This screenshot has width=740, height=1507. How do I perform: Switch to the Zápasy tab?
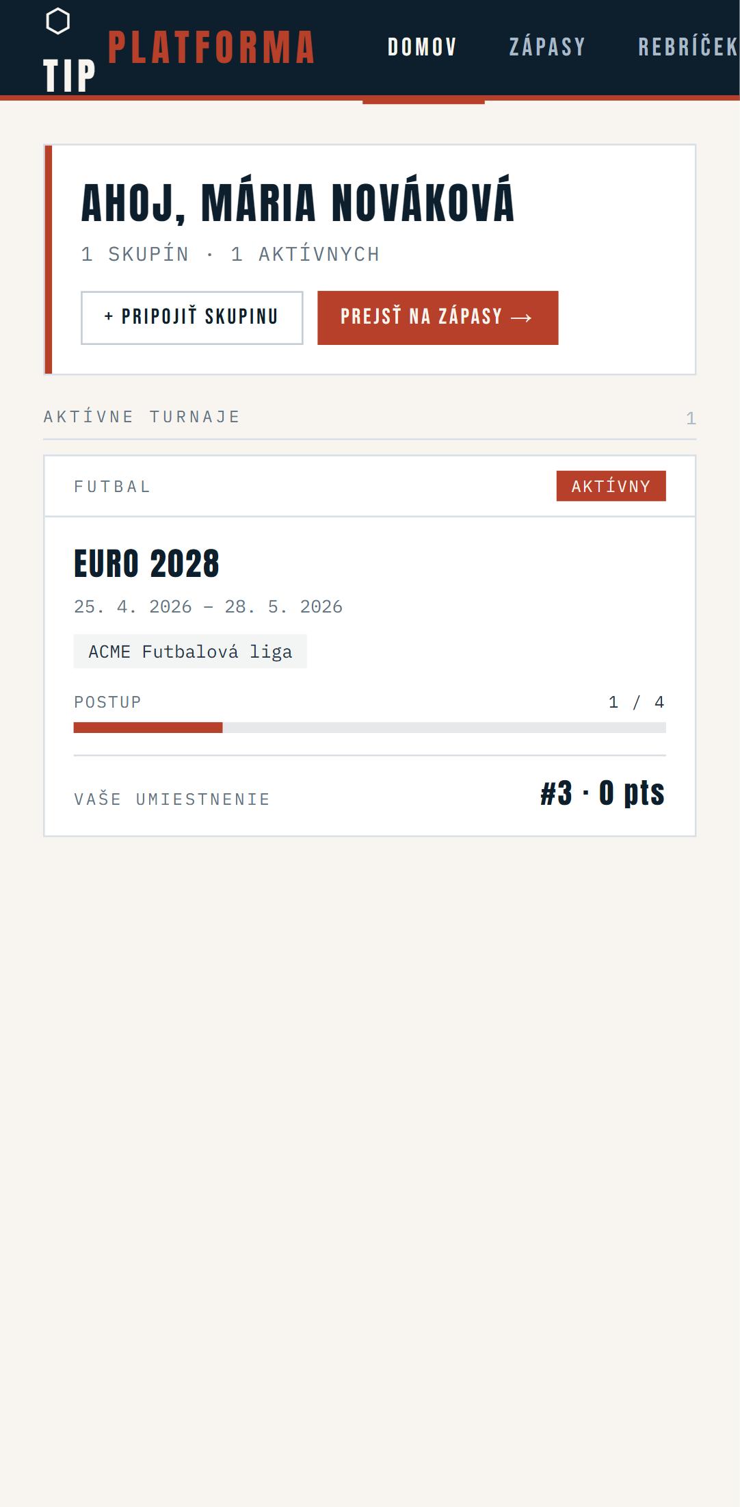coord(547,47)
